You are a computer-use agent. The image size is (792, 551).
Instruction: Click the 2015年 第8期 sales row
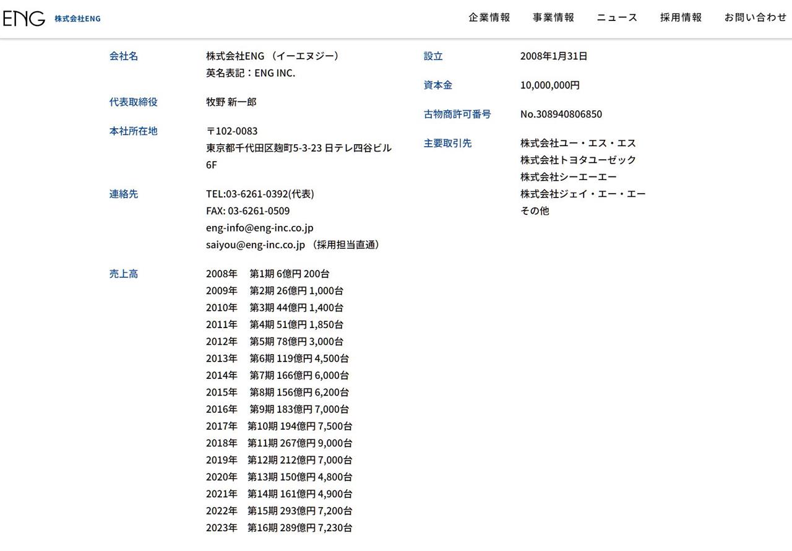277,392
